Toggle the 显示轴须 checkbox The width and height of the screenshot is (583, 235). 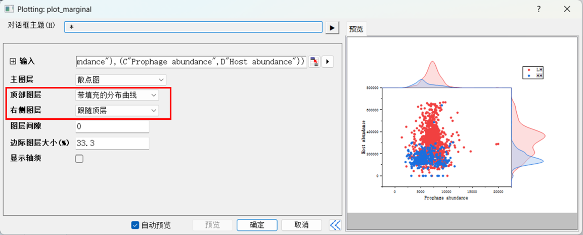79,159
